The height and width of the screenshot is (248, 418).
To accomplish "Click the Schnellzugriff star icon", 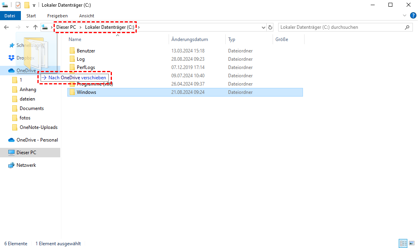I will 11,45.
